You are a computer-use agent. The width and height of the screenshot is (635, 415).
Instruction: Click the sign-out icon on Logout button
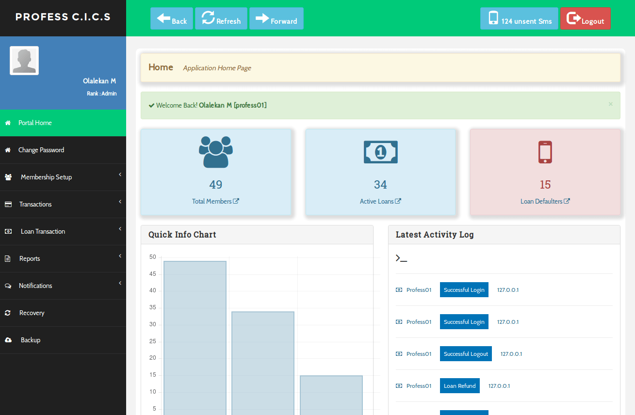pyautogui.click(x=574, y=18)
